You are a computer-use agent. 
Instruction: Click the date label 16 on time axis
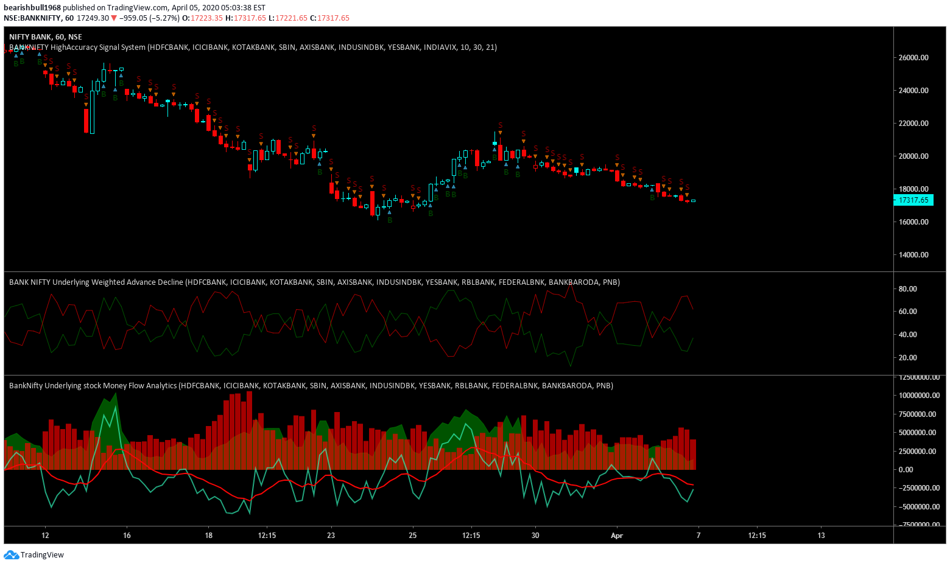point(127,536)
